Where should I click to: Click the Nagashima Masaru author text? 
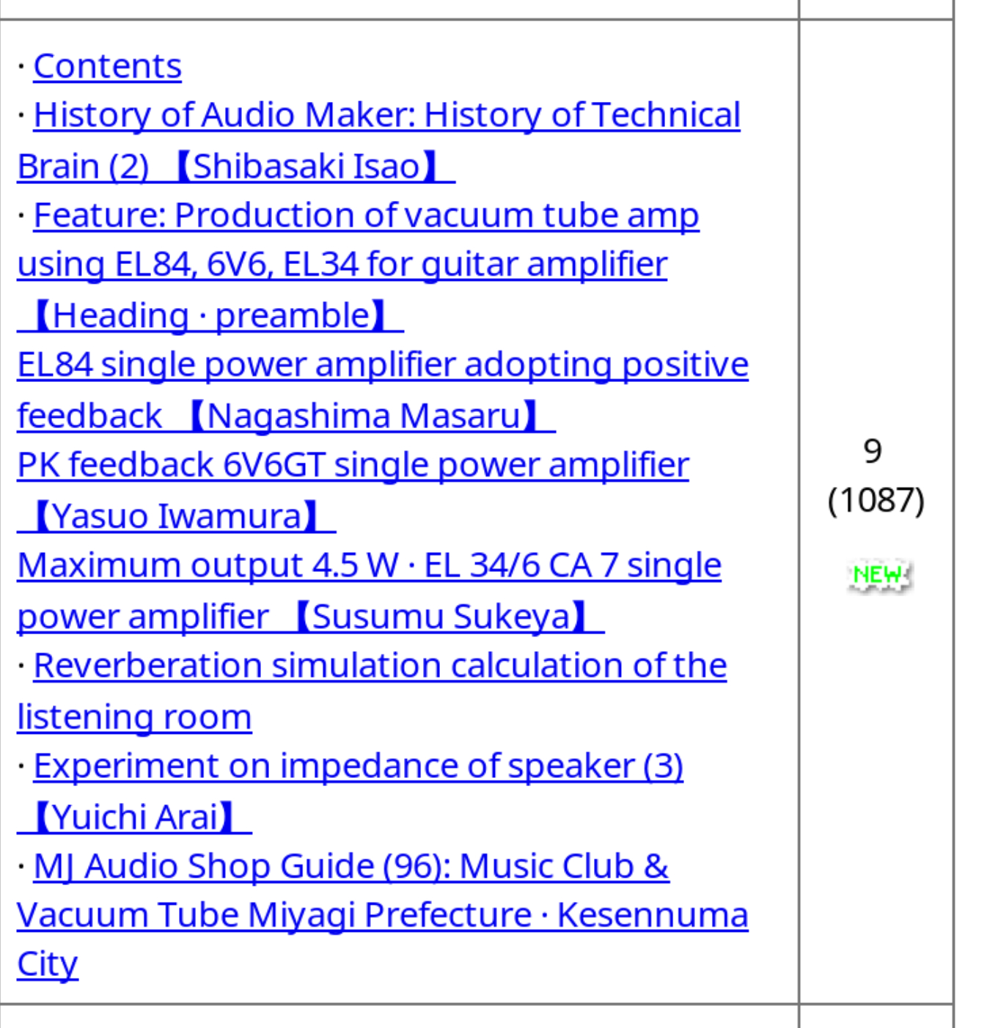(x=364, y=416)
